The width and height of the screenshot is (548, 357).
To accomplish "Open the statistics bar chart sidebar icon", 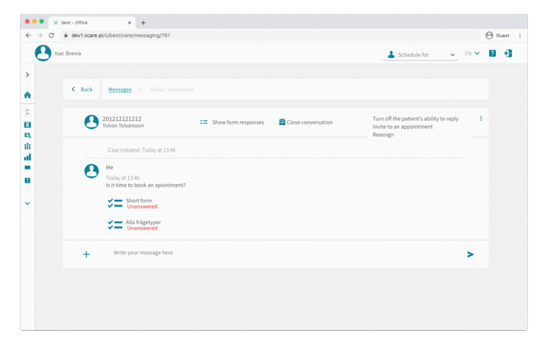I will (x=27, y=157).
